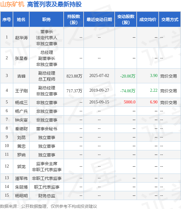Select the name 杨昭明
Viewport: 181px width, 209px height.
tap(21, 196)
